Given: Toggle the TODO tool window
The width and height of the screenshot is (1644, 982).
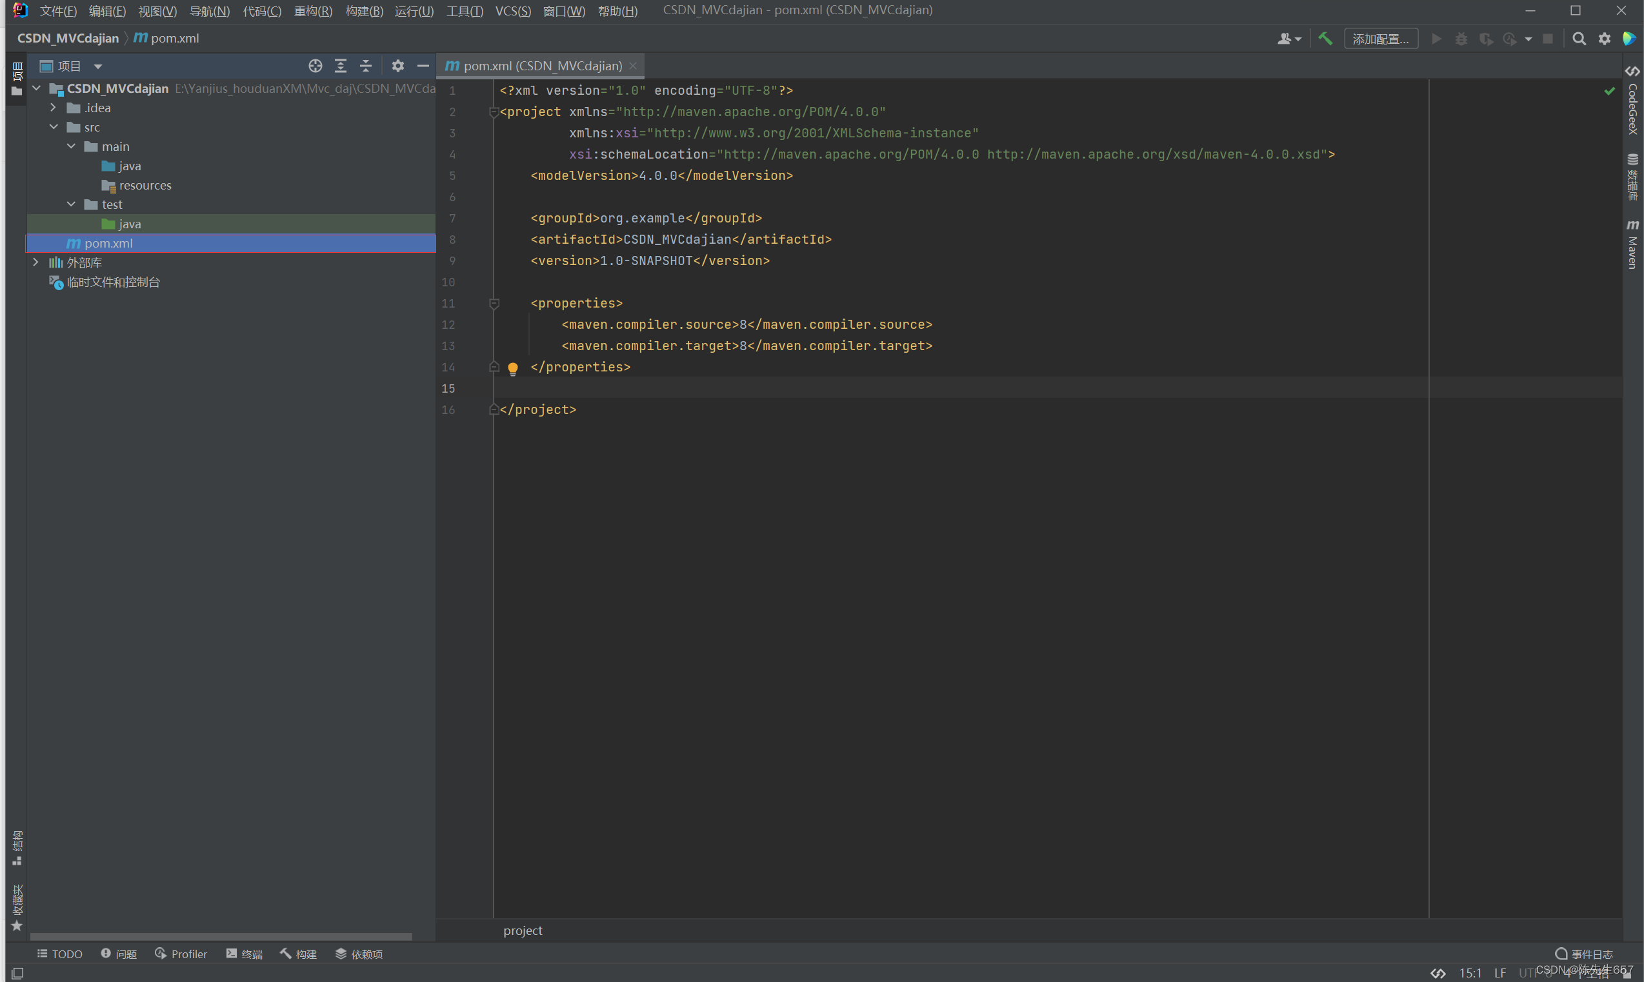Looking at the screenshot, I should 59,954.
